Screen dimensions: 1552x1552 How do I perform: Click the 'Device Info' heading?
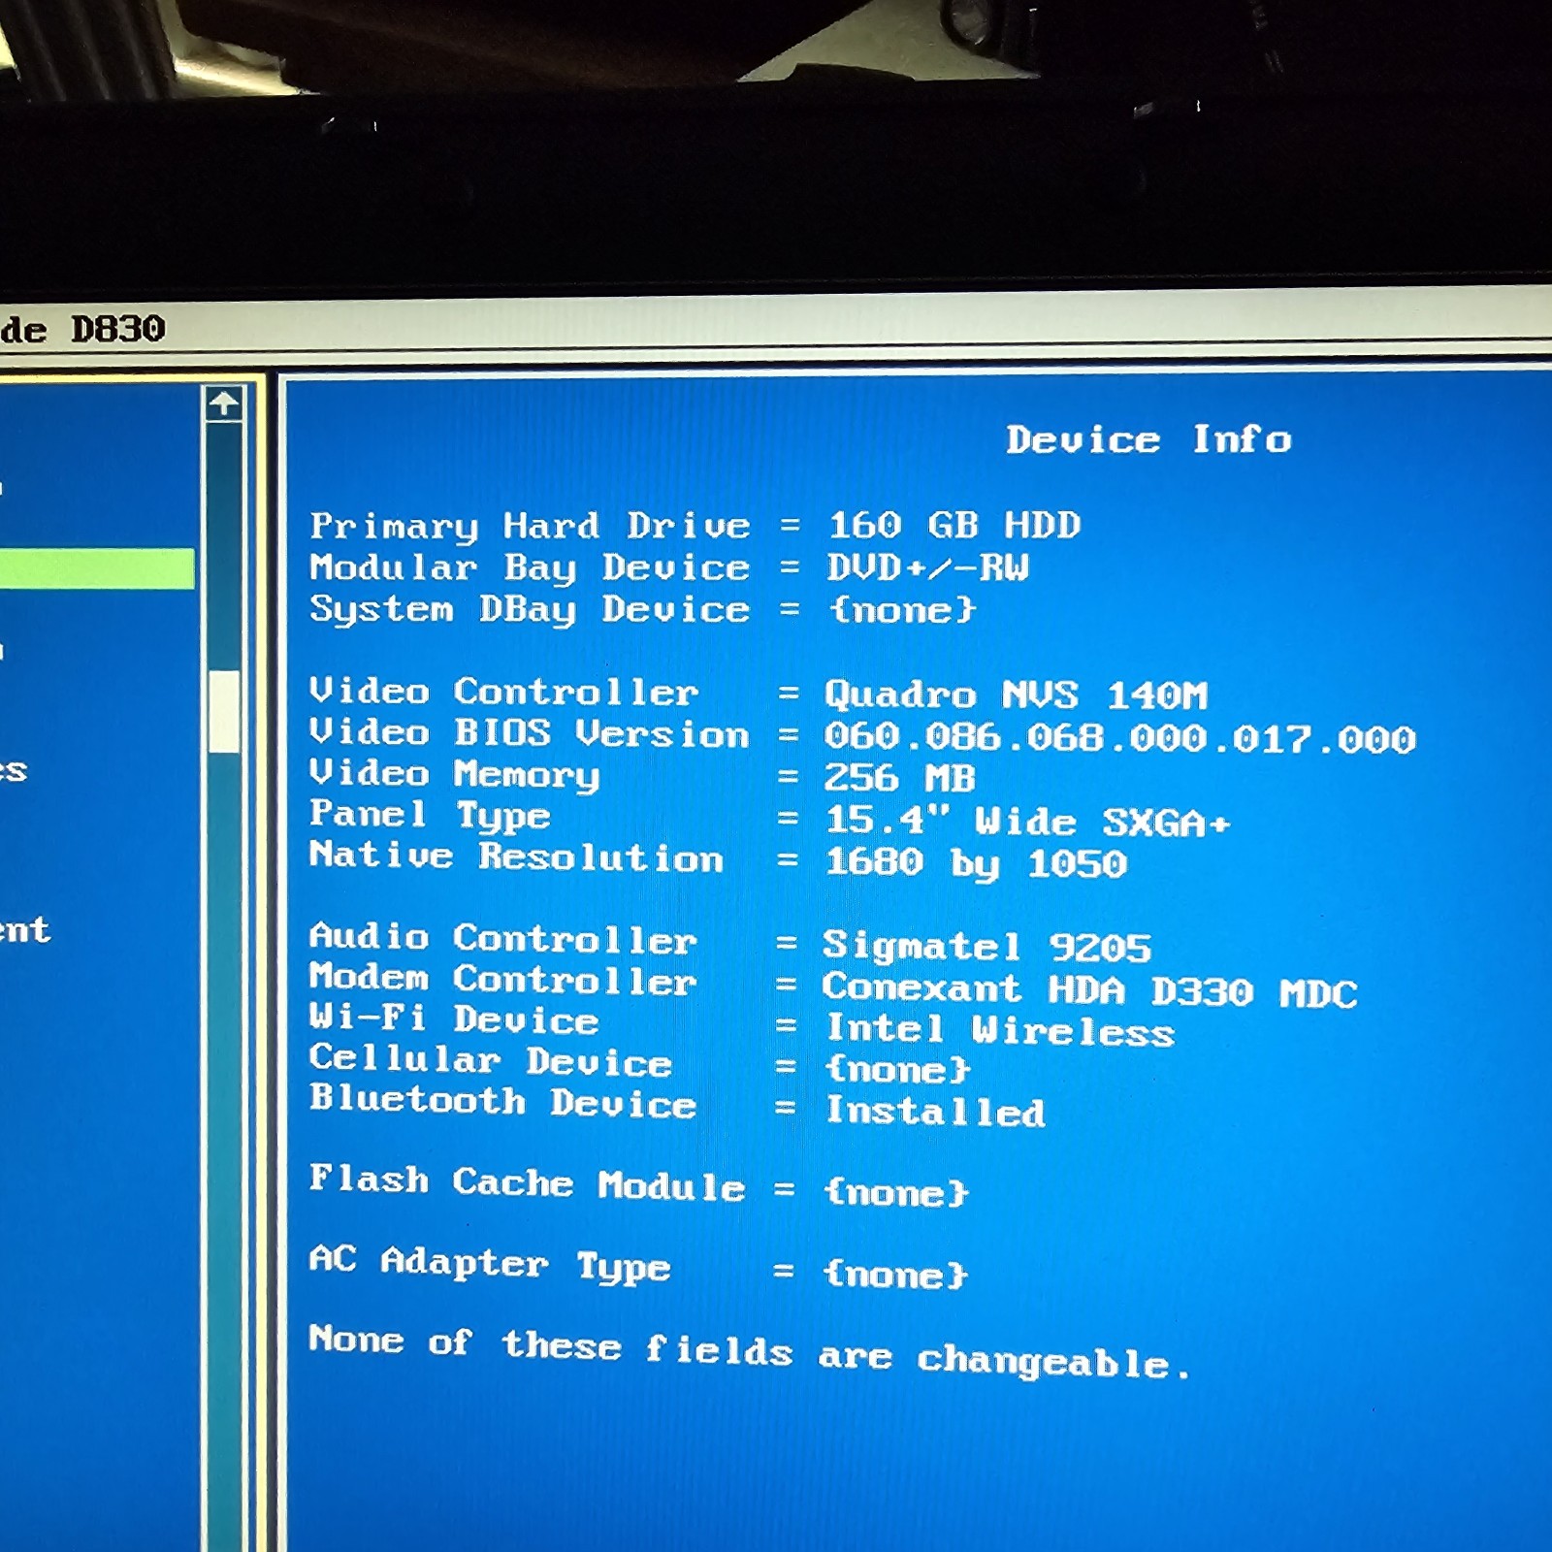pyautogui.click(x=1148, y=439)
